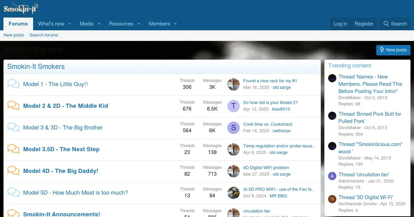414x217 pixels.
Task: Open 'Cook time vs. Cookshack' post
Action: coord(268,124)
